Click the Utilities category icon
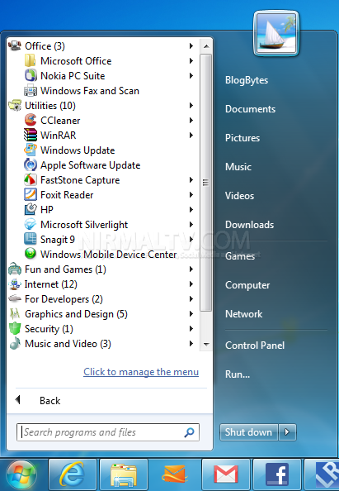The height and width of the screenshot is (491, 339). click(x=15, y=106)
